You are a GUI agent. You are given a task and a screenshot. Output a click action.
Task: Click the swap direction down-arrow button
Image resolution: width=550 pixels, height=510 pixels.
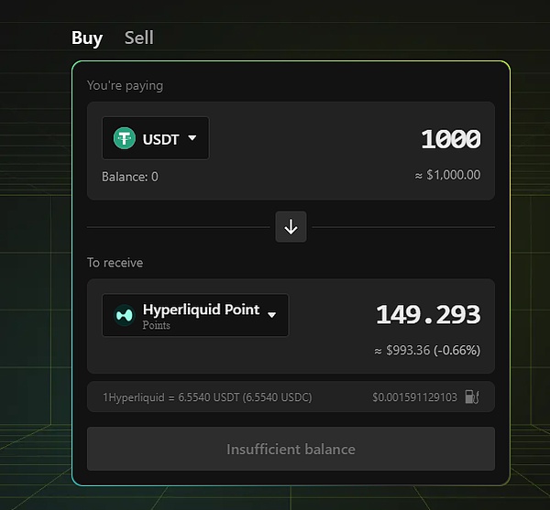click(x=291, y=227)
